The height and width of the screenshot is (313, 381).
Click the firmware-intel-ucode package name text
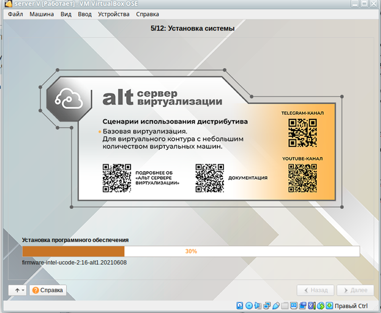[74, 263]
